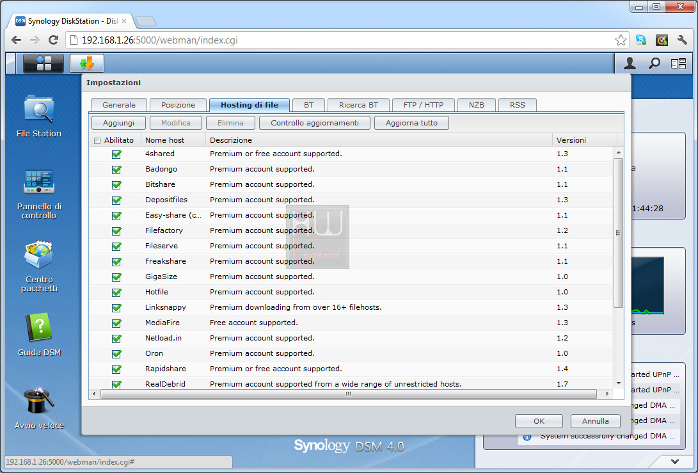Open the BT settings tab
The width and height of the screenshot is (698, 473).
click(x=308, y=105)
